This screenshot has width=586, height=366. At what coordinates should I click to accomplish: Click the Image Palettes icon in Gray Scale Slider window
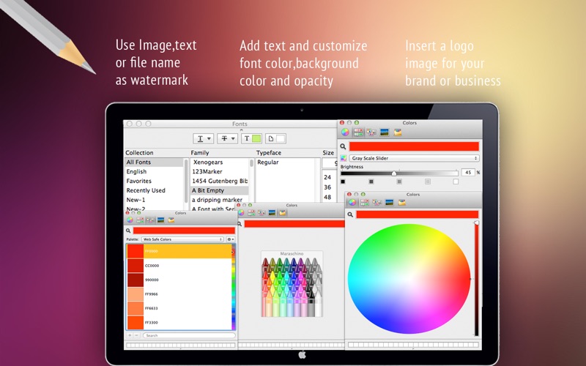point(384,132)
